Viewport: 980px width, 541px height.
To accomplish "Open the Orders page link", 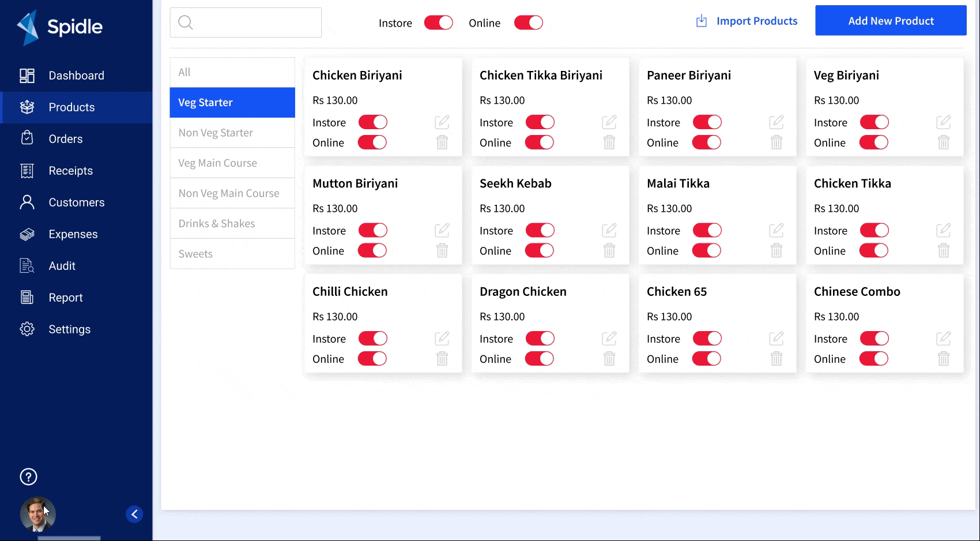I will (x=66, y=139).
